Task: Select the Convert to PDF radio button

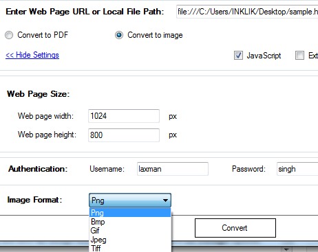Action: 9,35
